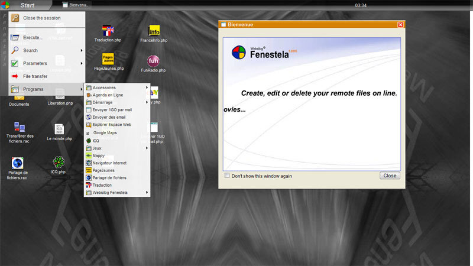Click the key icon beside Close the session
Image resolution: width=473 pixels, height=266 pixels.
[15, 18]
